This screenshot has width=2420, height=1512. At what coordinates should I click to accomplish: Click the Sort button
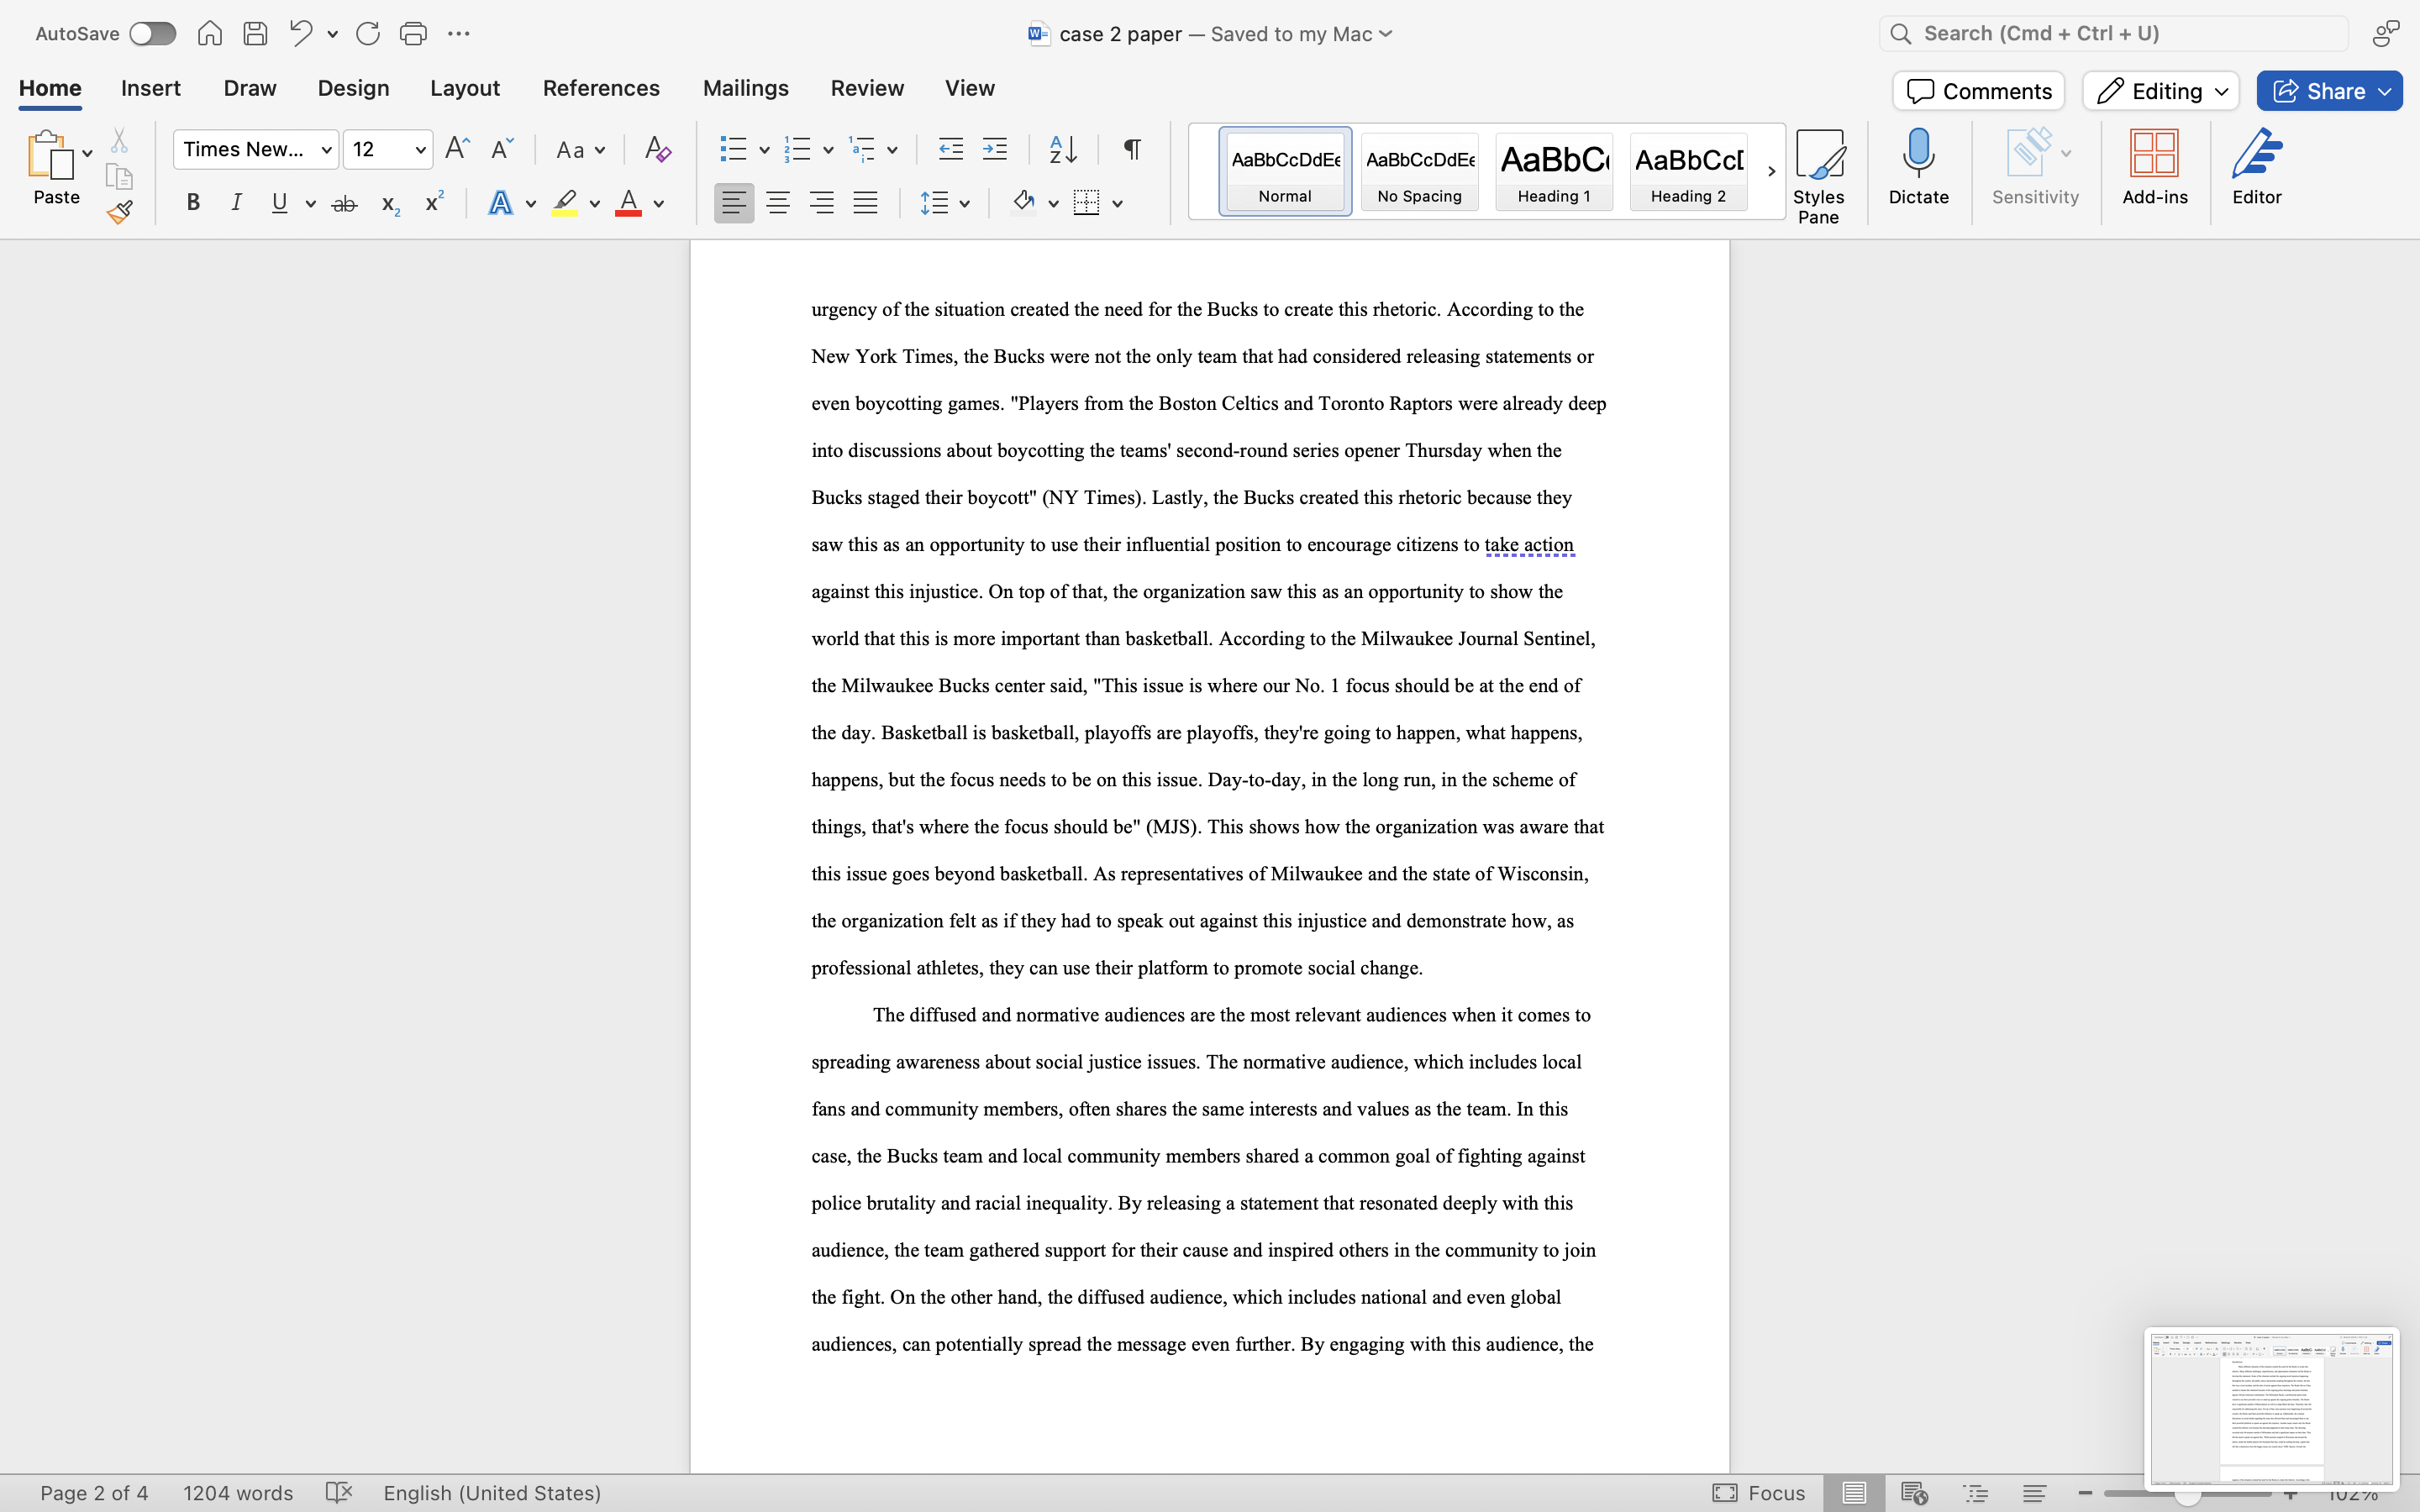tap(1062, 148)
